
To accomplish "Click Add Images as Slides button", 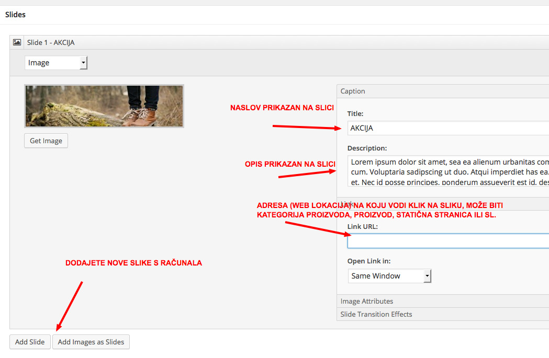I will (91, 342).
